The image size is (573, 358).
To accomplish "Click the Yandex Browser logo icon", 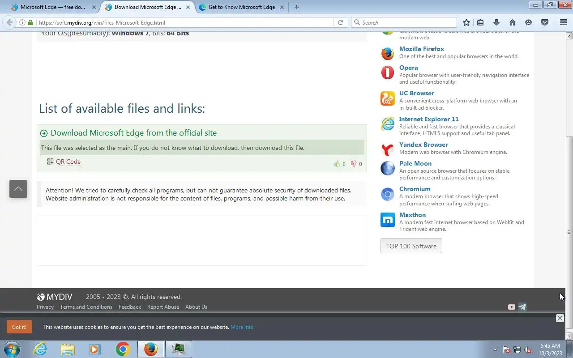I will [388, 149].
